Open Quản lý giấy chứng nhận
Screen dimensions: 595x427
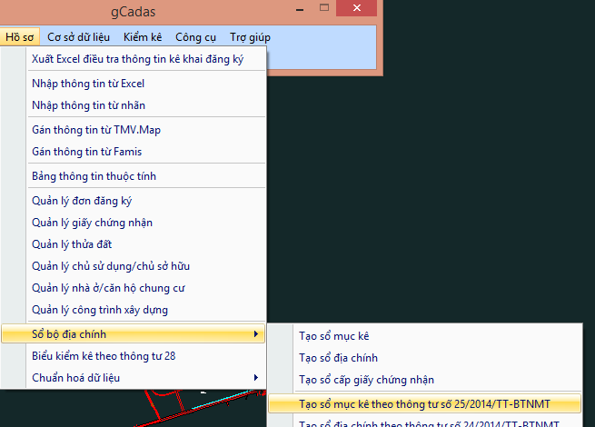click(92, 223)
